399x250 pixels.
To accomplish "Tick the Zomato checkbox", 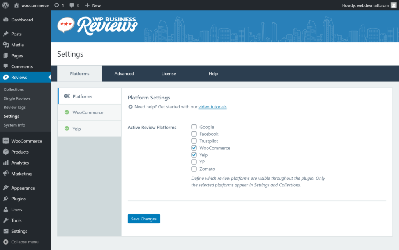I will click(194, 169).
